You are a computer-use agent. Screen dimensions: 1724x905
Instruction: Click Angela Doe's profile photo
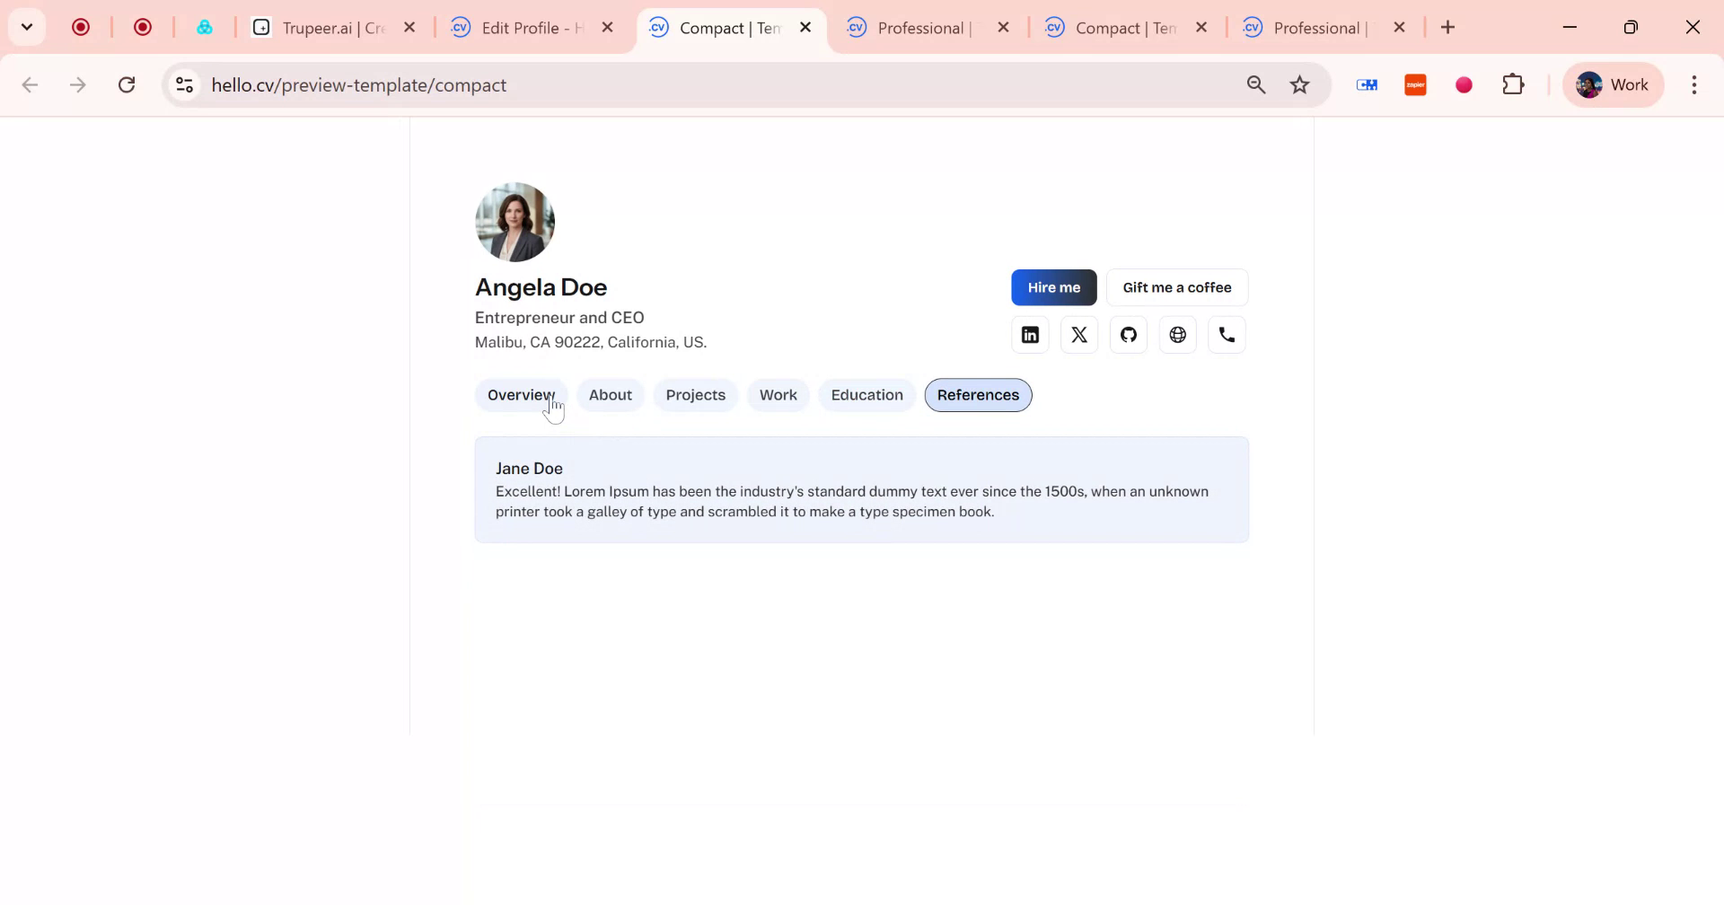[x=515, y=222]
